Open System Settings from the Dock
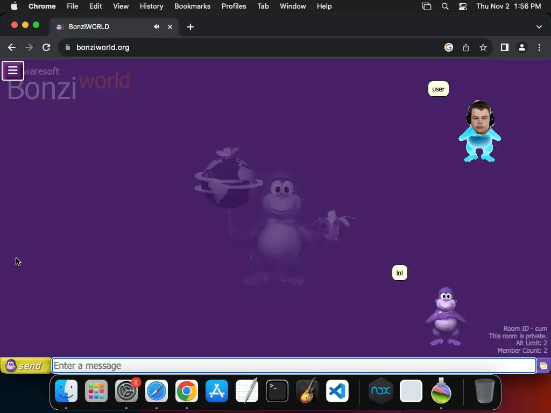 126,391
